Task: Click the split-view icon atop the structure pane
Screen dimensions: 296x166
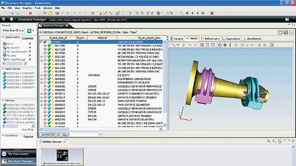Action: (280, 32)
